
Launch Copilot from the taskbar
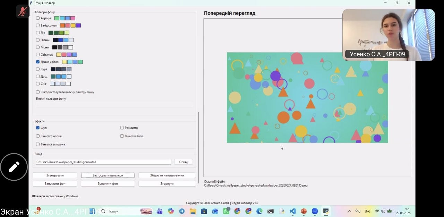click(x=171, y=211)
